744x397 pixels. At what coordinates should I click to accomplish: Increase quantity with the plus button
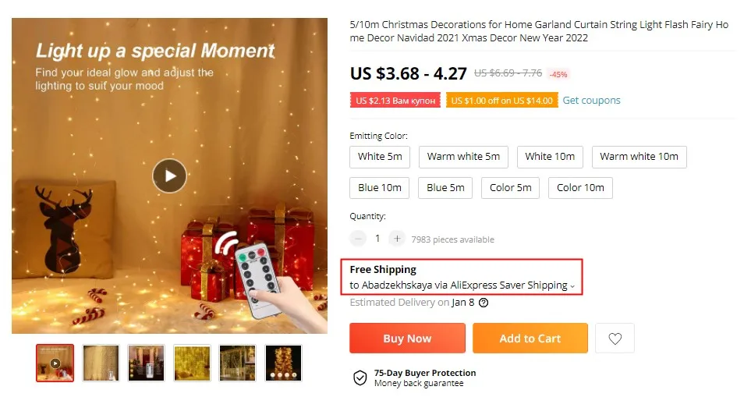(397, 239)
